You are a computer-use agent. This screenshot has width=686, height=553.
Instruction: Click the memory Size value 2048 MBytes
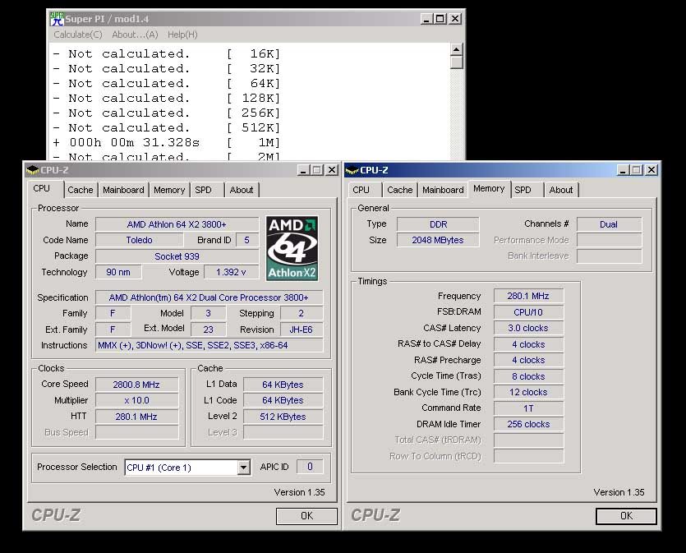coord(438,240)
